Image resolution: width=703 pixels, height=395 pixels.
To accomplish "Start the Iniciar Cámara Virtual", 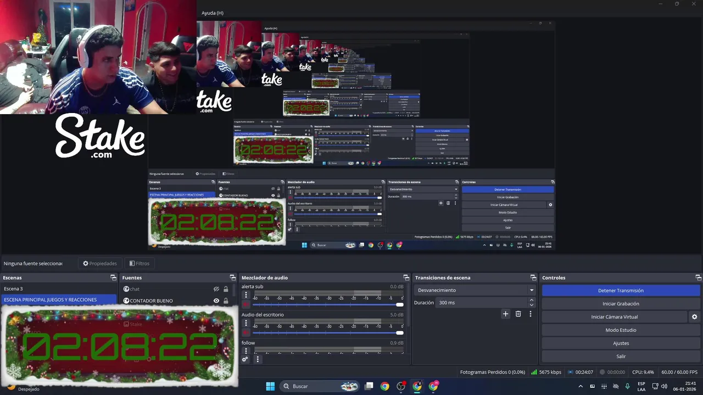I will 615,317.
